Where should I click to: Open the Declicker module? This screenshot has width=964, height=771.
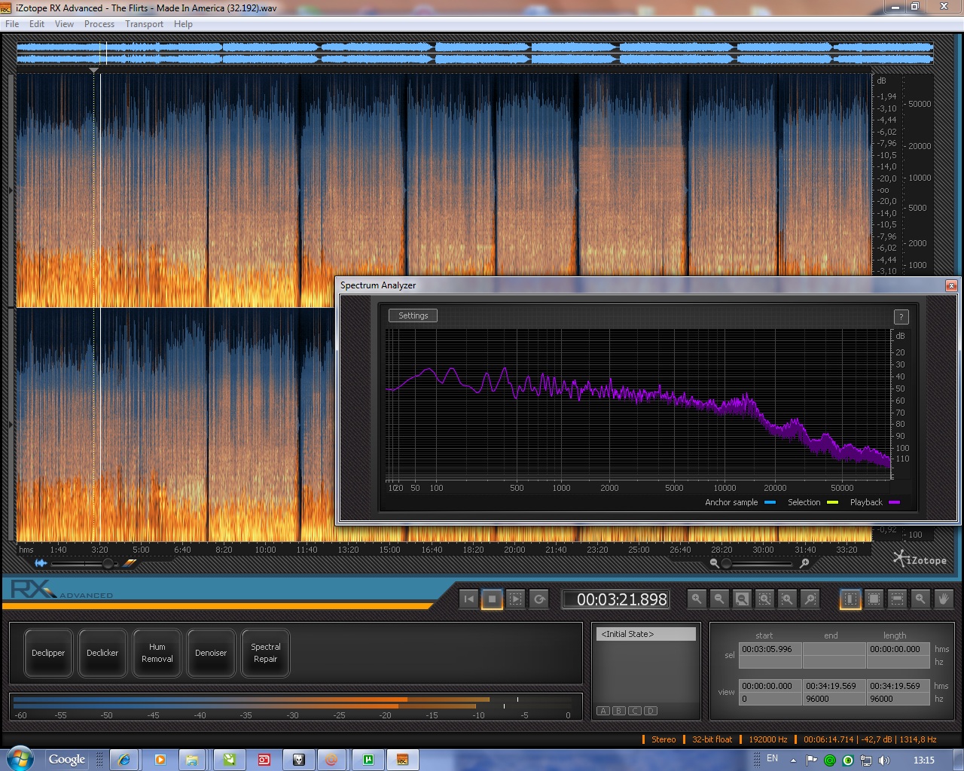[102, 653]
